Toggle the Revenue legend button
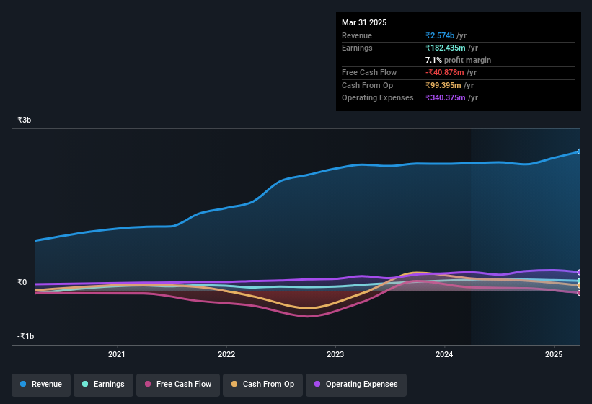The width and height of the screenshot is (592, 404). (41, 385)
